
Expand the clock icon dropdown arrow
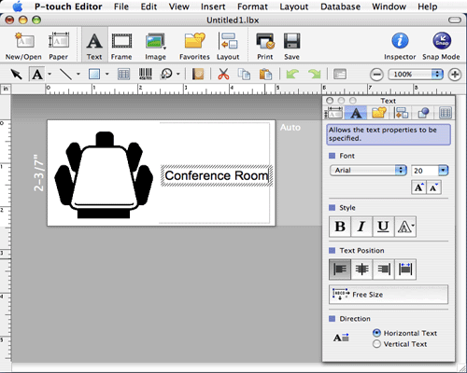tap(178, 75)
